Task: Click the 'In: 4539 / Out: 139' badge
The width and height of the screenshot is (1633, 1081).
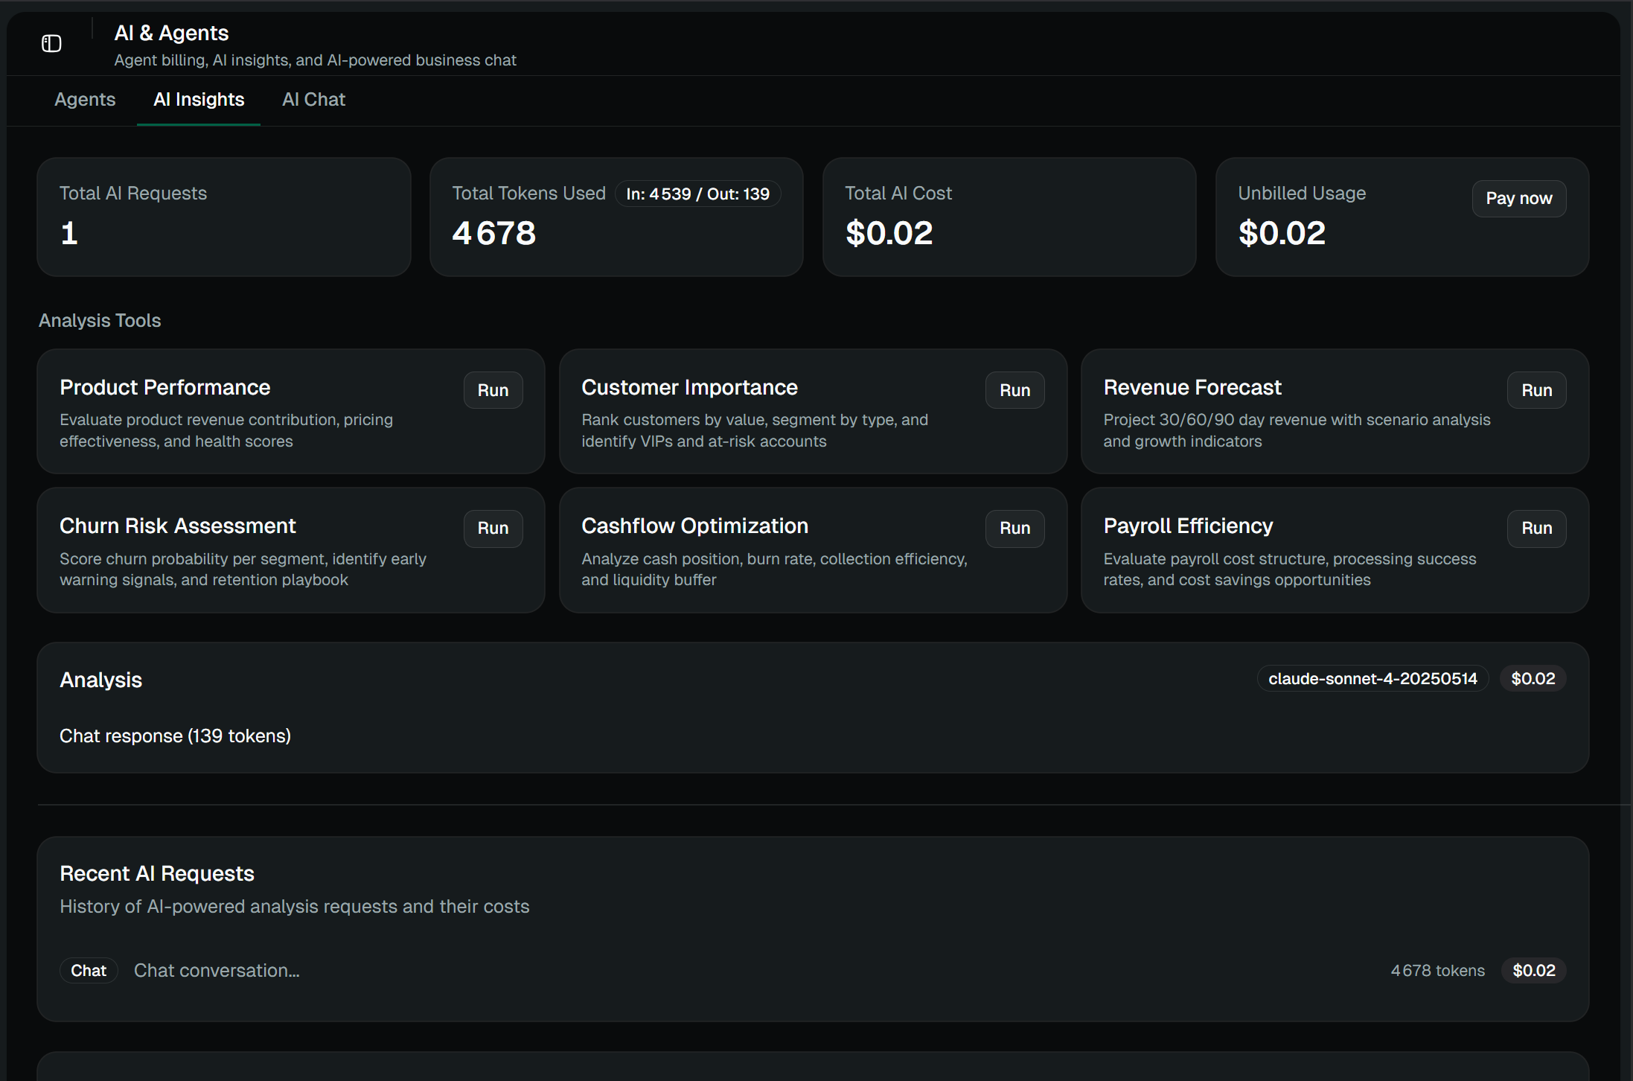Action: click(697, 194)
